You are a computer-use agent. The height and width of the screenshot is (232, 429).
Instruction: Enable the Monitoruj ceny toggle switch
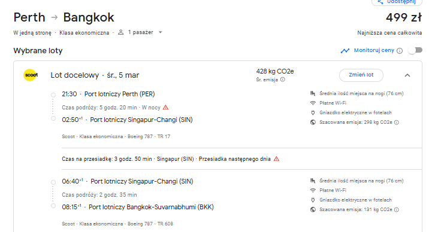415,50
